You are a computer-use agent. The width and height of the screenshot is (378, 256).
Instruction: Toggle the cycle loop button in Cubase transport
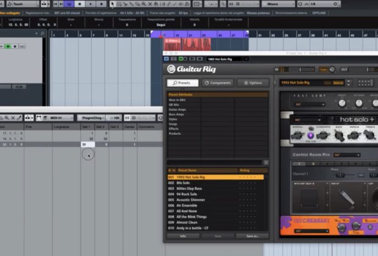click(69, 4)
